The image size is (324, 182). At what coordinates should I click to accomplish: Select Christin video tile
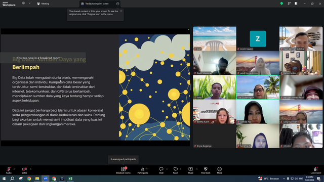[x=301, y=136]
